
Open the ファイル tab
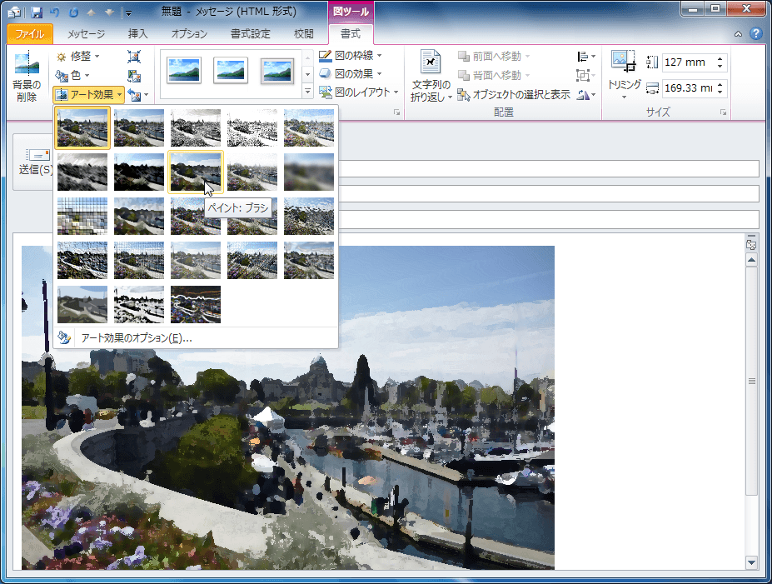(30, 34)
